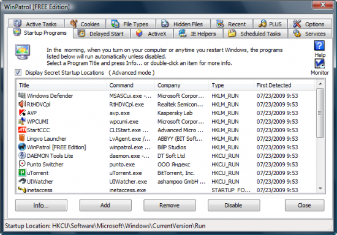Select the 'uTorrent.exe' command cell
This screenshot has height=235, width=337.
126,173
